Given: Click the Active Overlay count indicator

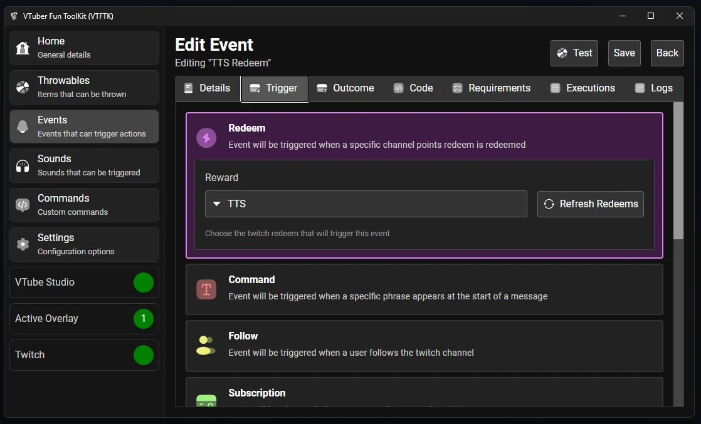Looking at the screenshot, I should coord(143,319).
